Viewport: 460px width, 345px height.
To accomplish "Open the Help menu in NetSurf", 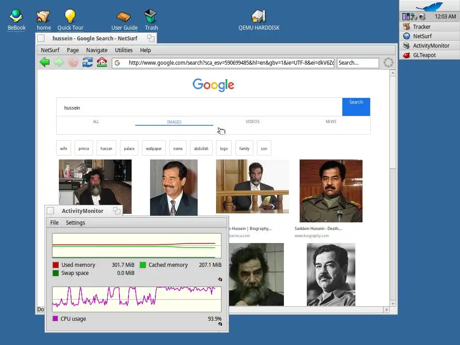I will click(x=146, y=50).
